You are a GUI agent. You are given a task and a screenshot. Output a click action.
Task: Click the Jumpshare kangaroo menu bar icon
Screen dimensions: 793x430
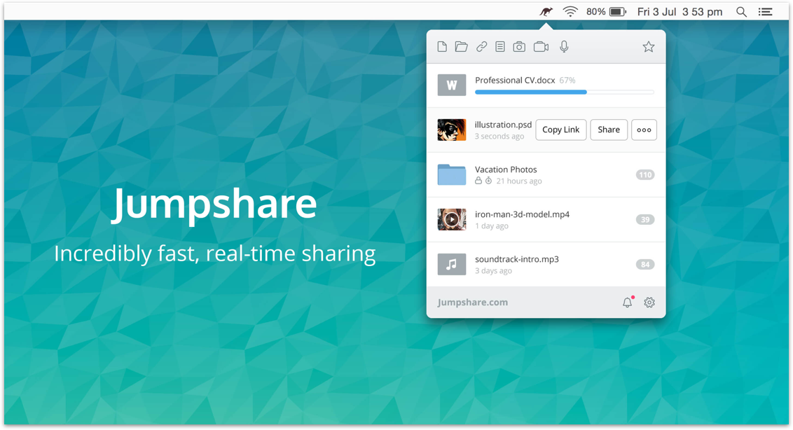(x=546, y=11)
